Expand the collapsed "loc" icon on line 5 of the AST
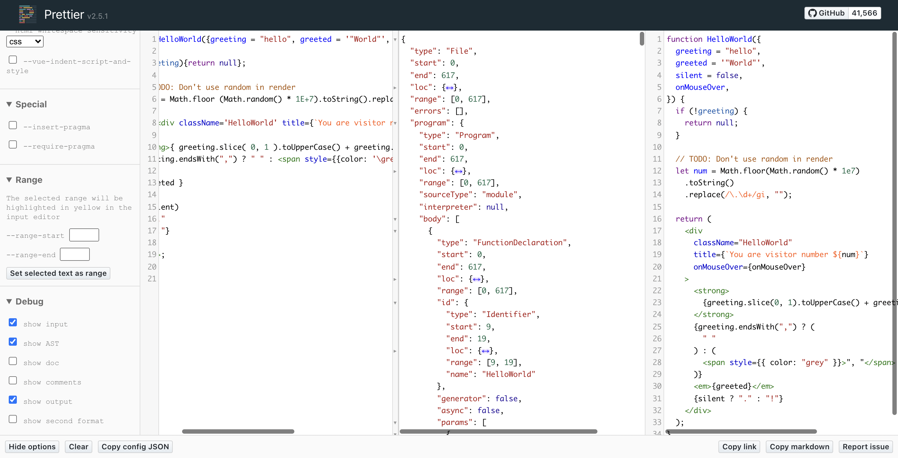 [x=449, y=88]
